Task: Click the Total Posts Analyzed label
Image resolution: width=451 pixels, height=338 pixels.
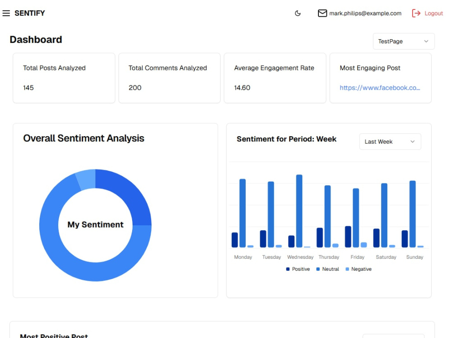Action: pos(55,68)
